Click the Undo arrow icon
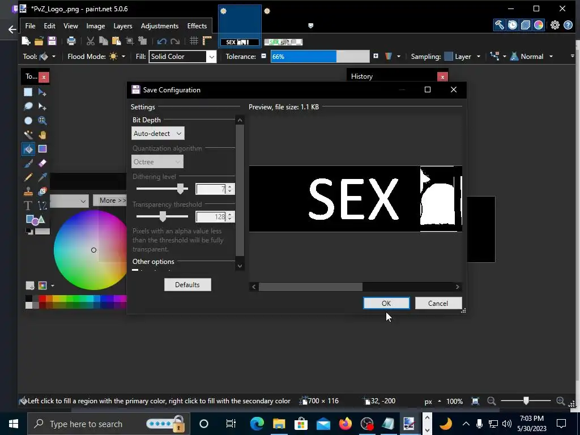Screen dimensions: 580x435 pyautogui.click(x=161, y=41)
